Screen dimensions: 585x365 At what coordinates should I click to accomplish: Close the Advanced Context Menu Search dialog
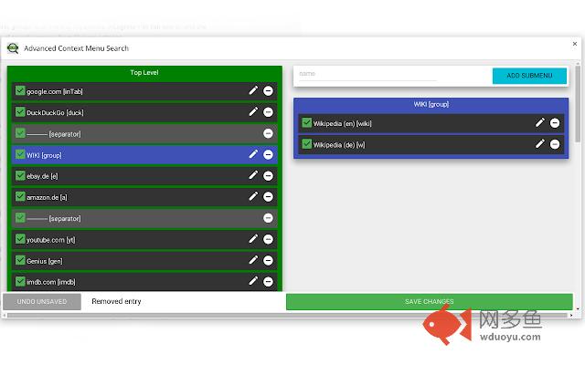(575, 44)
